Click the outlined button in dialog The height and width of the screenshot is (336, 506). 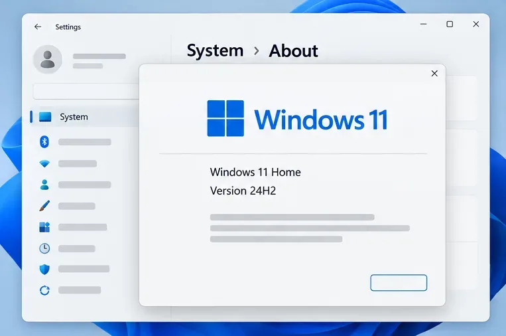pos(399,283)
